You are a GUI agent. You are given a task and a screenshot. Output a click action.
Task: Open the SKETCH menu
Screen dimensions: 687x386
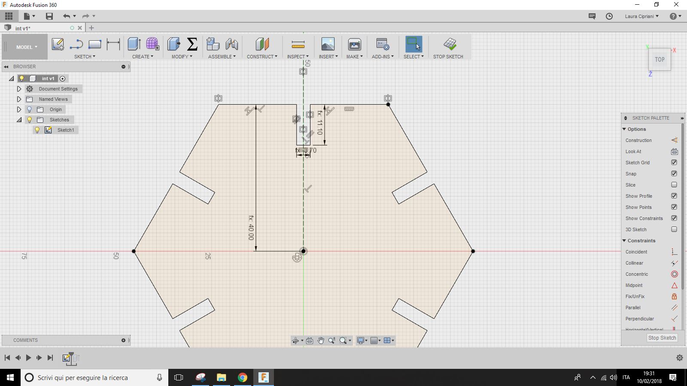[x=85, y=57]
